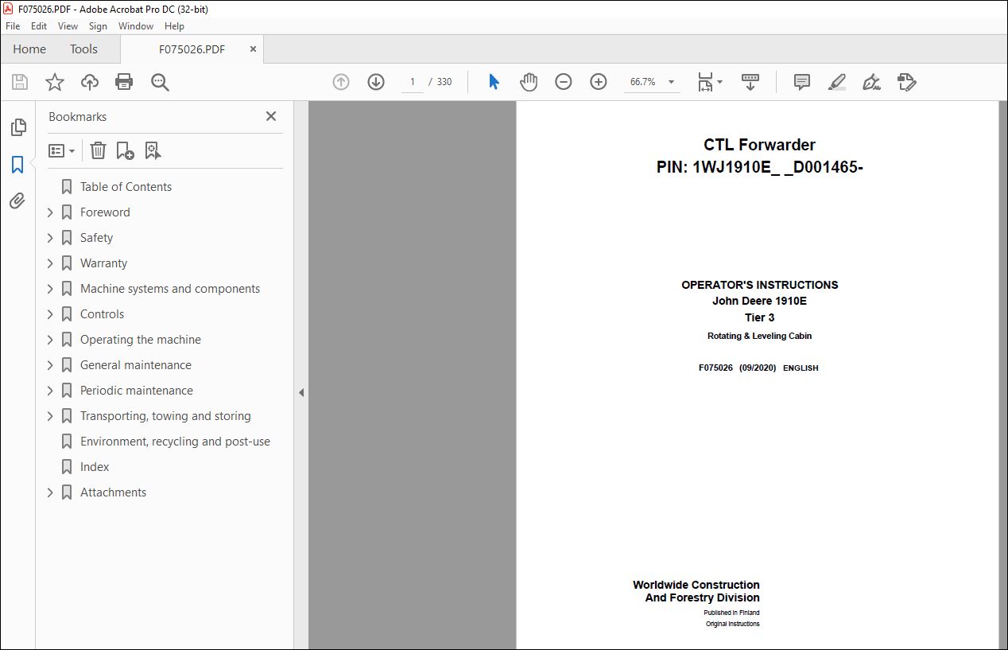Activate the Hand pan tool
This screenshot has height=650, width=1008.
coord(529,82)
